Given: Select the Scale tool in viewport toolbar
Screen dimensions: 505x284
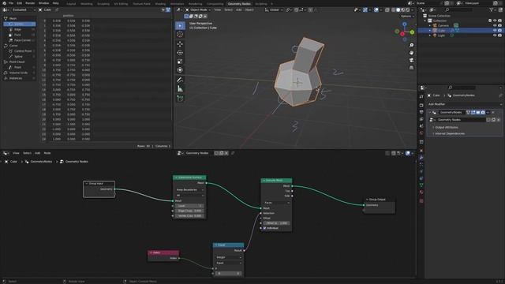Looking at the screenshot, I should (x=180, y=62).
